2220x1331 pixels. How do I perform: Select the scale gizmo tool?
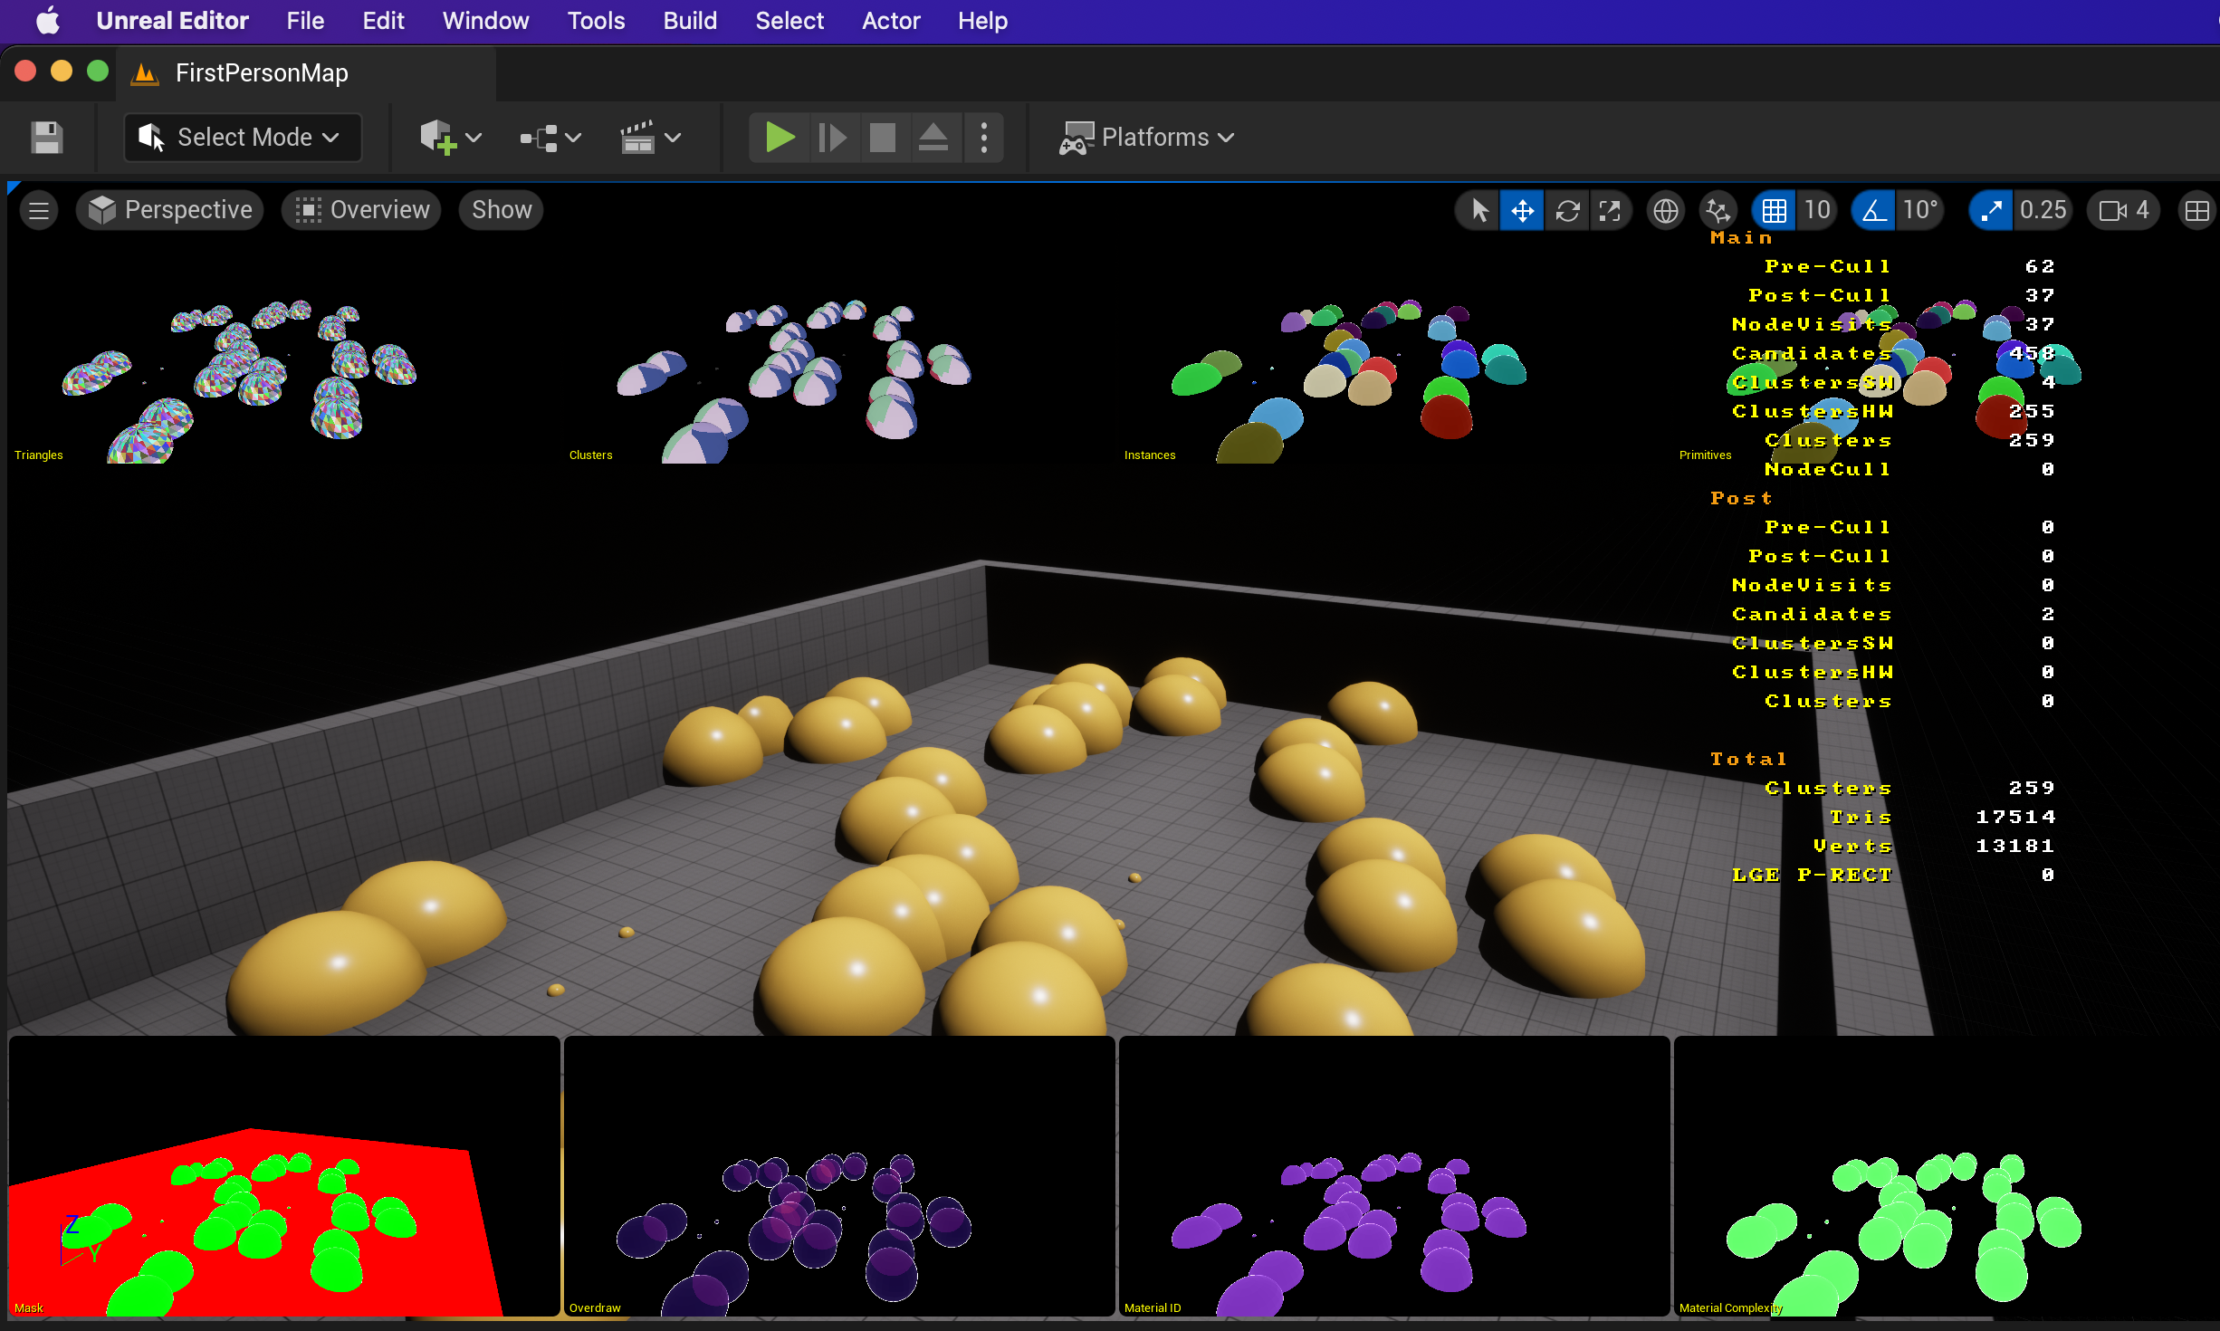point(1610,211)
